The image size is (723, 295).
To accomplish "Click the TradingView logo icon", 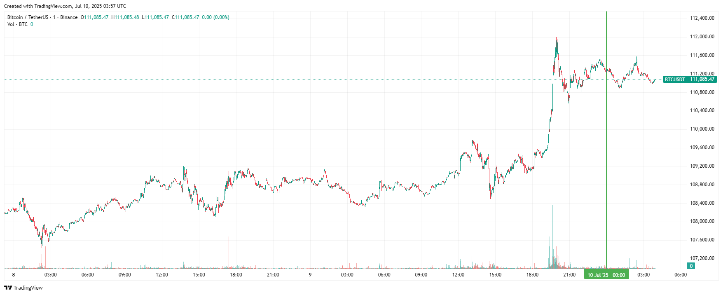I will [8, 288].
